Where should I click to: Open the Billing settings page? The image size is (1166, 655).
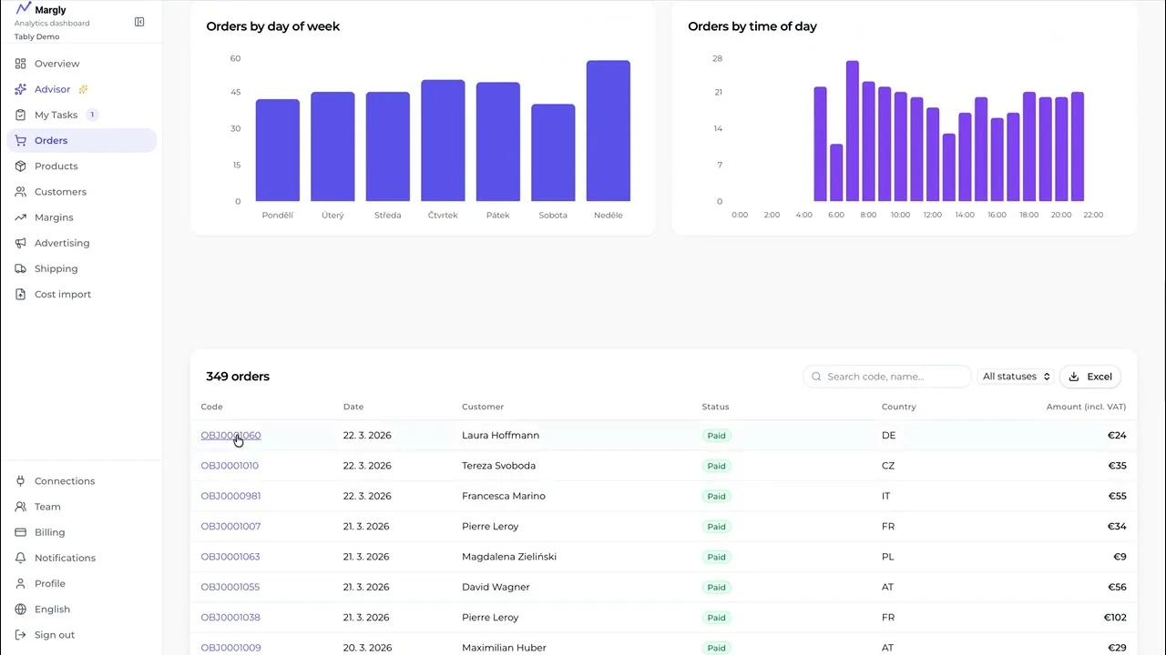[x=82, y=532]
